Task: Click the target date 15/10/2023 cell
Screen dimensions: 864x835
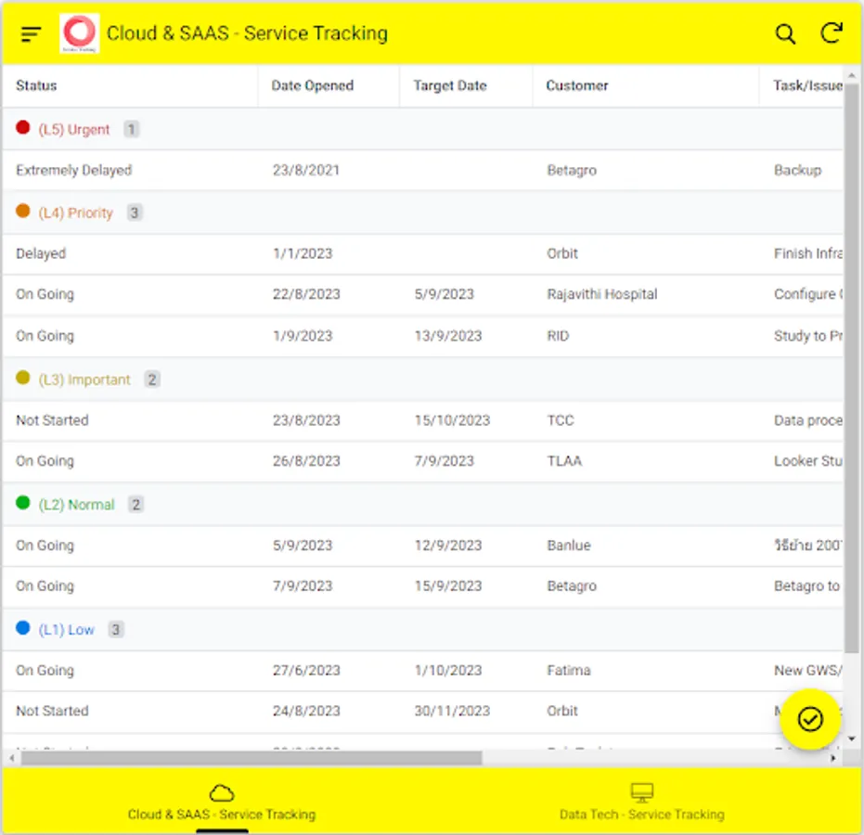Action: (452, 421)
